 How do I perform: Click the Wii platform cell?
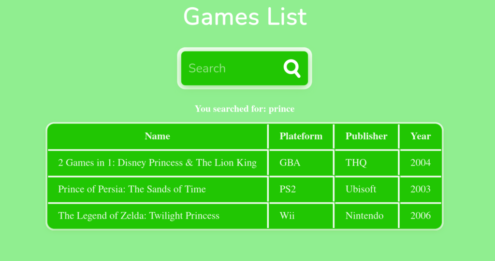click(301, 216)
